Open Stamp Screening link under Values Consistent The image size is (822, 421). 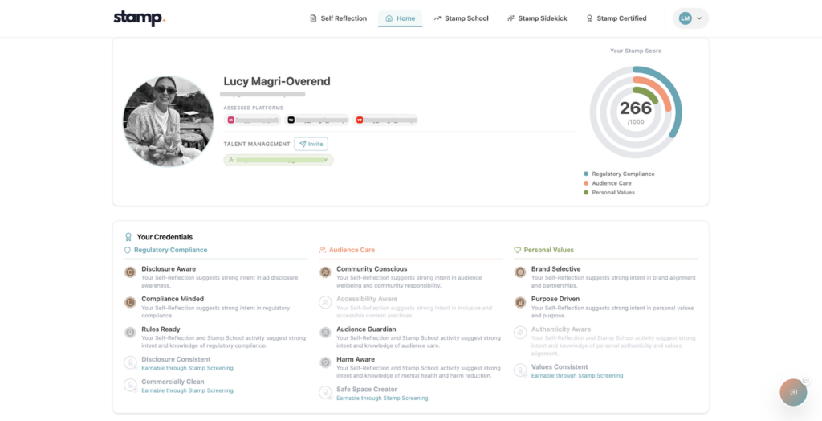(x=577, y=376)
